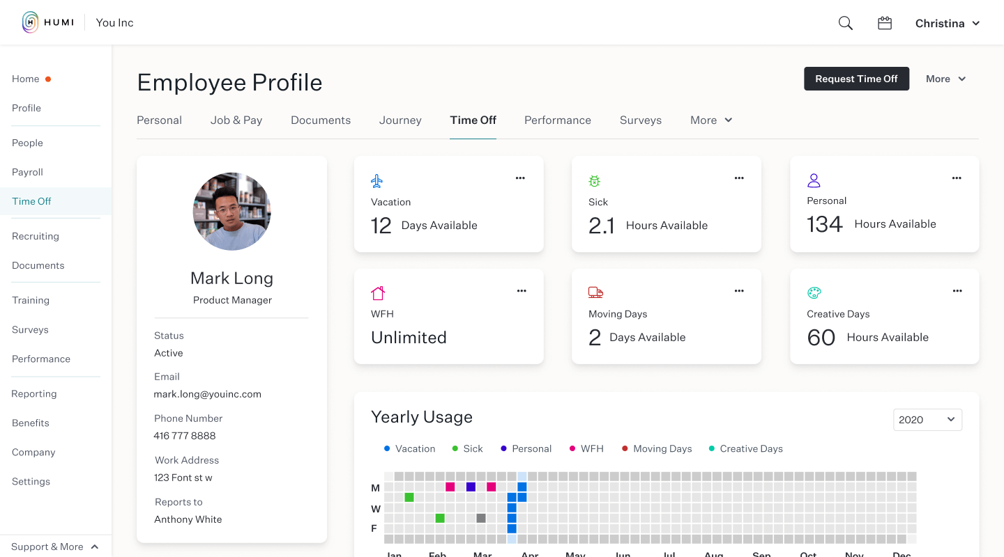Viewport: 1004px width, 557px height.
Task: Click the Personal time off person icon
Action: [x=813, y=180]
